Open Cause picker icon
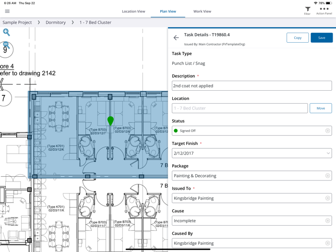This screenshot has height=252, width=336. tap(327, 221)
